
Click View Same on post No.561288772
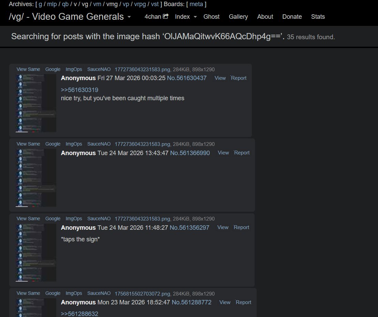[28, 293]
